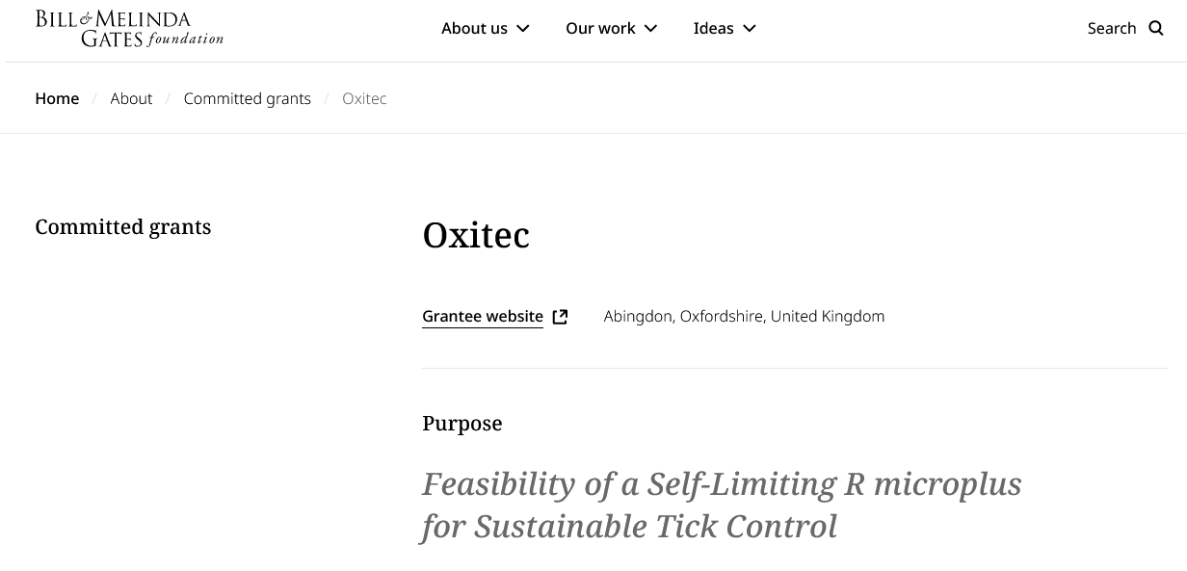Click the Oxitec breadcrumb item
1187x571 pixels.
point(364,98)
